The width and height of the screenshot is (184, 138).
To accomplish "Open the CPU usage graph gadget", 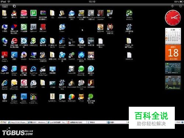I will coord(173,82).
